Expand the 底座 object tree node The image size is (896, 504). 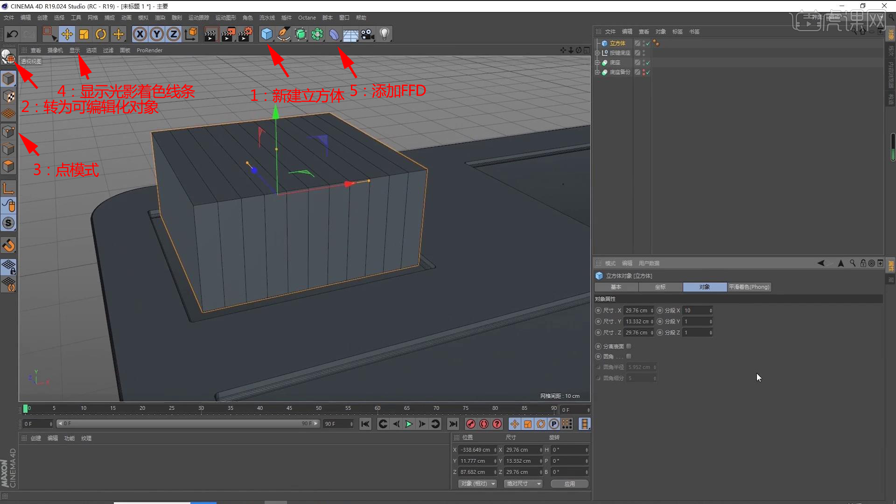pos(597,63)
